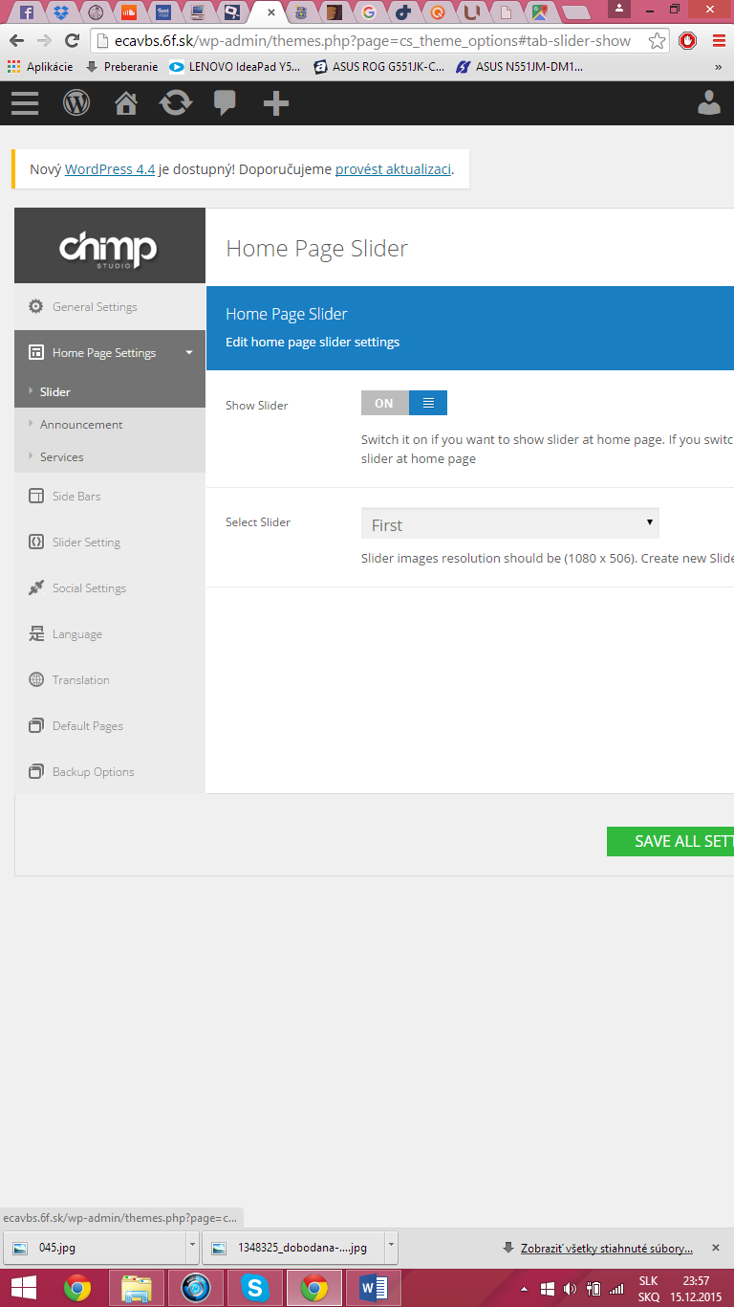Open the Default Pages section
Screen dimensions: 734x1307
[x=110, y=726]
